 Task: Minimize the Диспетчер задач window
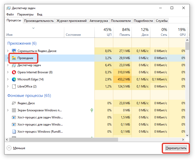pos(160,8)
